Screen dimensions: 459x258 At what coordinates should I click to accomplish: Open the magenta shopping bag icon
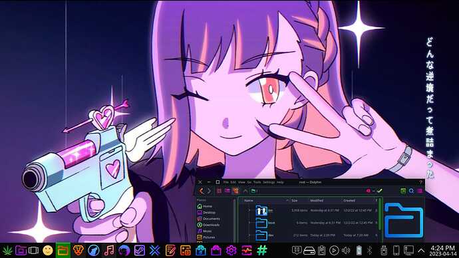216,251
